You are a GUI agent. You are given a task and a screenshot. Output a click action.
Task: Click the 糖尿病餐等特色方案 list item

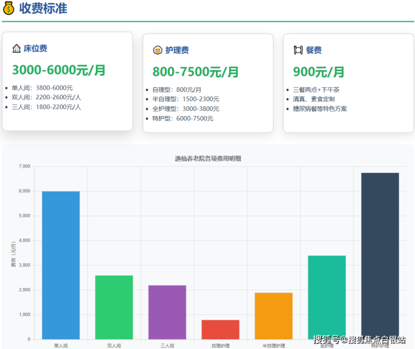coord(320,109)
